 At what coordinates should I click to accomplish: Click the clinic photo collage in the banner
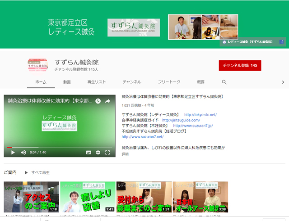pos(203,27)
